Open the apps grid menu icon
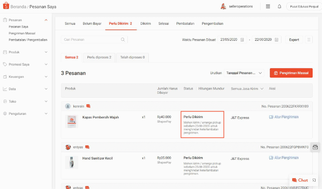 click(268, 6)
